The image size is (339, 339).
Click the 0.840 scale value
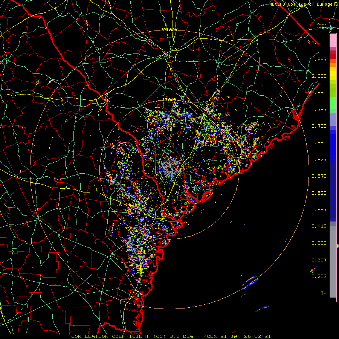click(x=319, y=93)
